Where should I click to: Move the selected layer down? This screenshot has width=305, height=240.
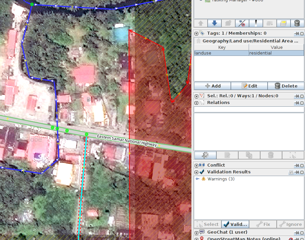point(214,23)
